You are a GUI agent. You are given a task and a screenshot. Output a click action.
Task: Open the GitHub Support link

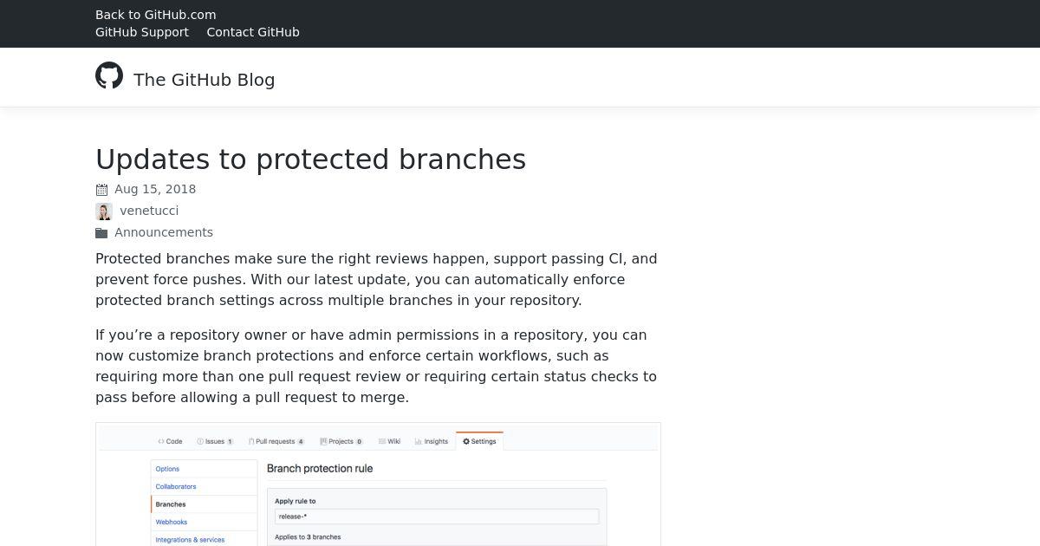pyautogui.click(x=142, y=32)
